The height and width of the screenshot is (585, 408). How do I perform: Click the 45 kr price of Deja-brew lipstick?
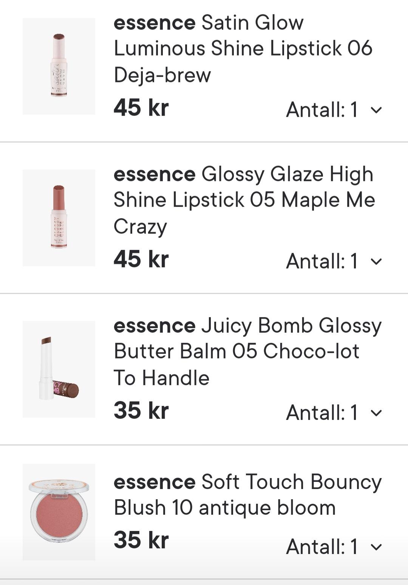point(141,108)
